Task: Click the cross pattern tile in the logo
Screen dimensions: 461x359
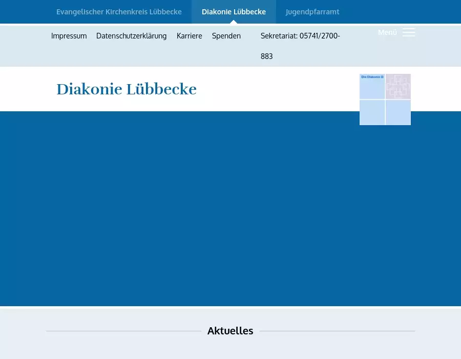Action: [398, 86]
